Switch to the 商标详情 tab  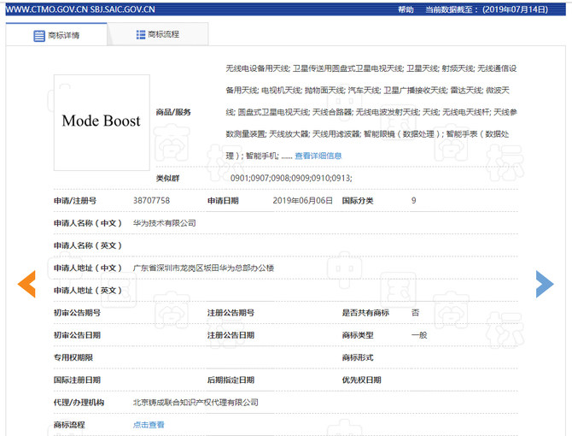[x=56, y=35]
